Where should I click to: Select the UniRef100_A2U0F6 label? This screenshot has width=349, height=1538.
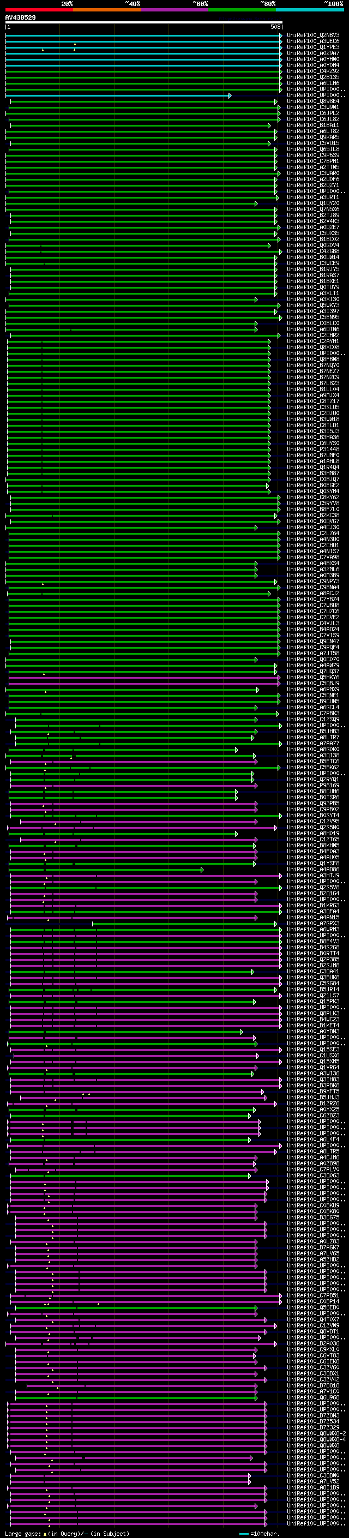pos(312,179)
